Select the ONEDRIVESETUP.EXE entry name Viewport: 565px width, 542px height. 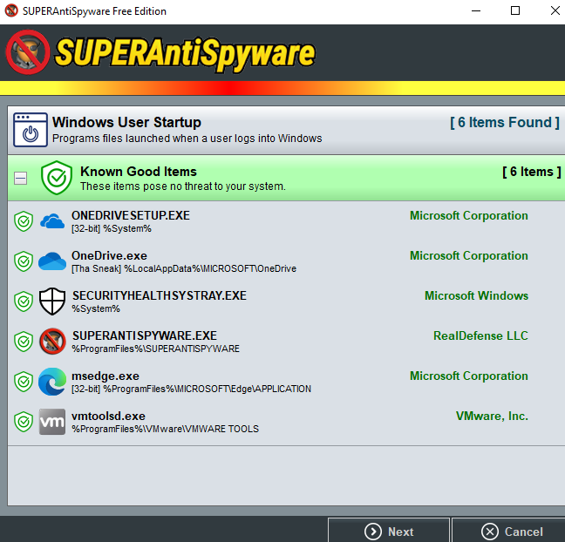click(131, 215)
